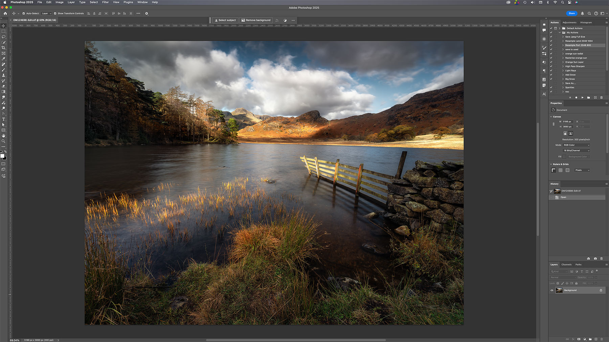The width and height of the screenshot is (609, 342).
Task: Expand the Default Actions folder
Action: pos(560,28)
